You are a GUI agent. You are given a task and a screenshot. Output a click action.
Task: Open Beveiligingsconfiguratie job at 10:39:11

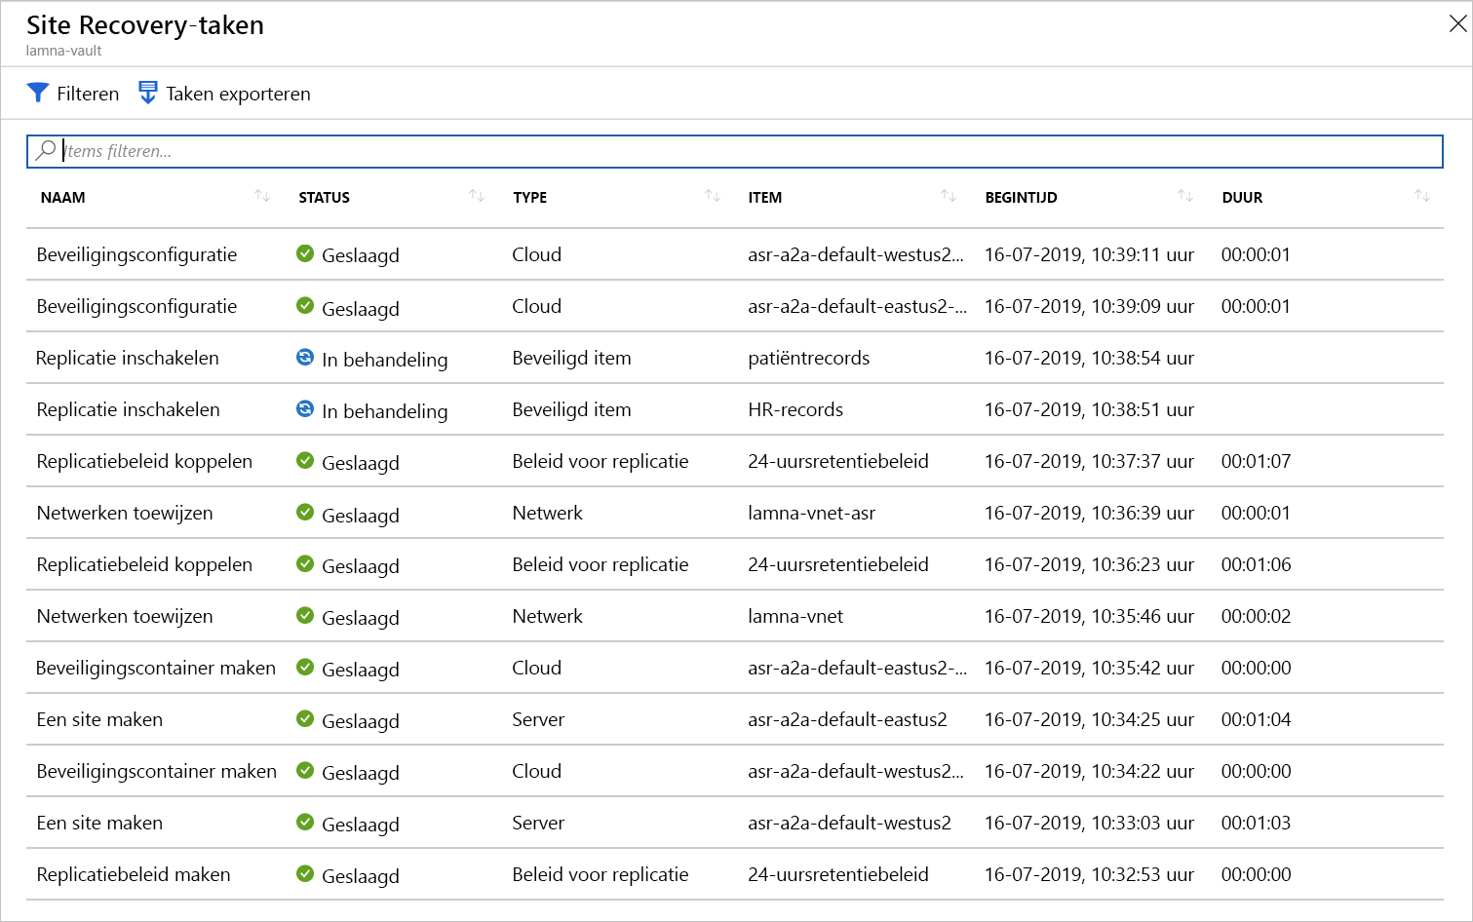point(136,254)
